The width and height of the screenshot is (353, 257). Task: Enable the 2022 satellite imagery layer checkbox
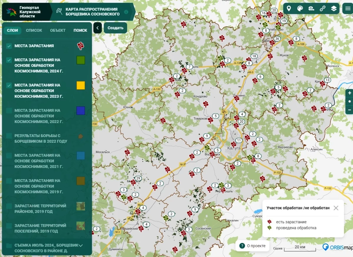(x=9, y=110)
